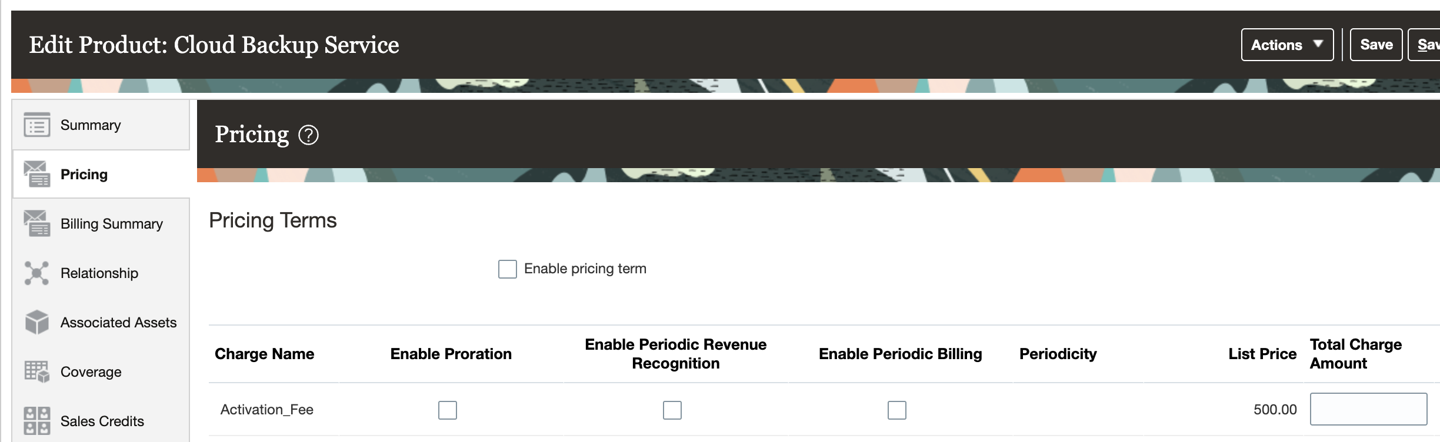The height and width of the screenshot is (442, 1440).
Task: Click the Pricing sidebar icon
Action: coord(36,174)
